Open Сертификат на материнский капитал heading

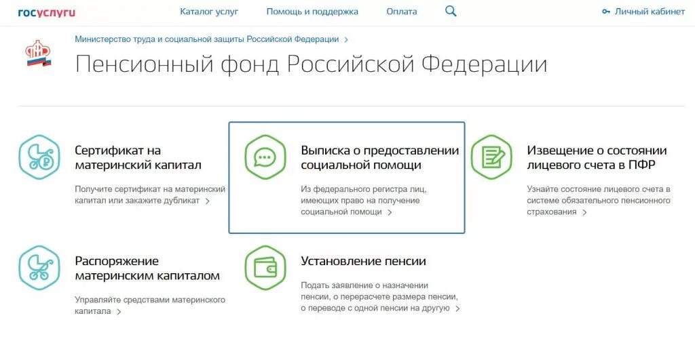tap(138, 158)
